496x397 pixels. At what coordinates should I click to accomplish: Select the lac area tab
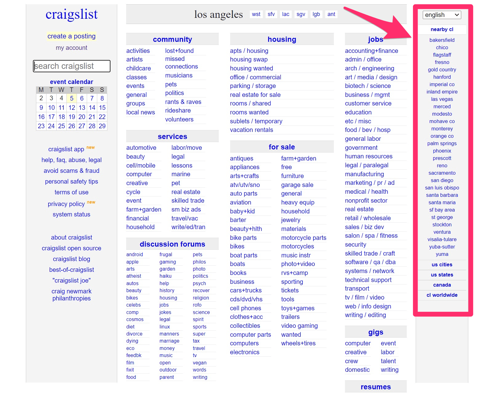[286, 14]
